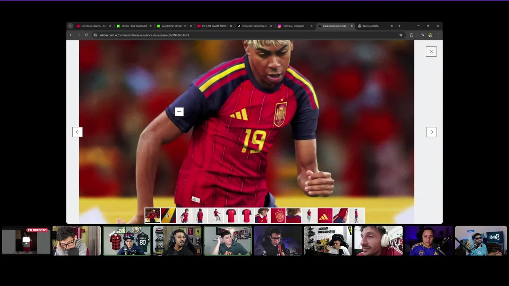Select webcam of man wearing Nike shirt
509x286 pixels.
227,241
